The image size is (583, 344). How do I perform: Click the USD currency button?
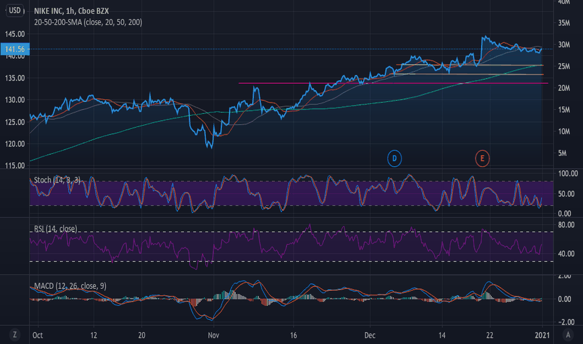point(15,11)
